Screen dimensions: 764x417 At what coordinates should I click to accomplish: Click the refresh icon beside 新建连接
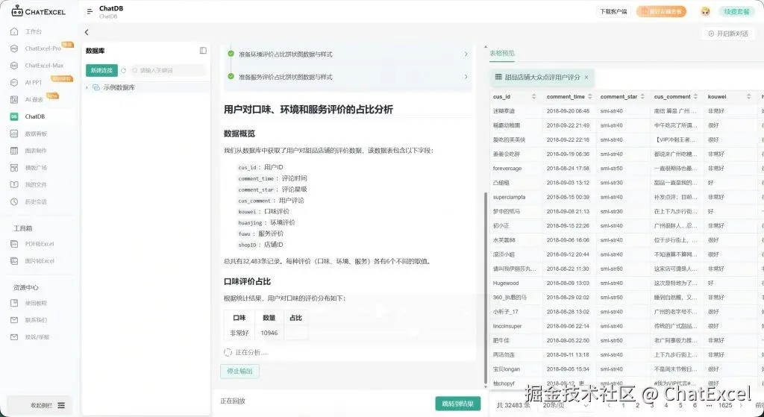pyautogui.click(x=123, y=71)
